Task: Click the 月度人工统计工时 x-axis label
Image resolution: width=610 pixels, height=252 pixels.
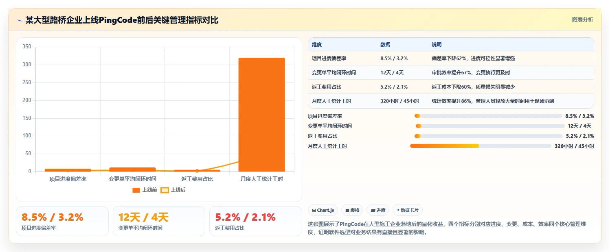Action: (x=261, y=179)
